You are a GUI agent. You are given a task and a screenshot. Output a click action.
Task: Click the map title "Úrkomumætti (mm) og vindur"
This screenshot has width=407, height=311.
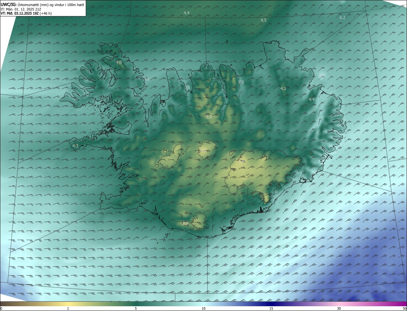pyautogui.click(x=42, y=5)
